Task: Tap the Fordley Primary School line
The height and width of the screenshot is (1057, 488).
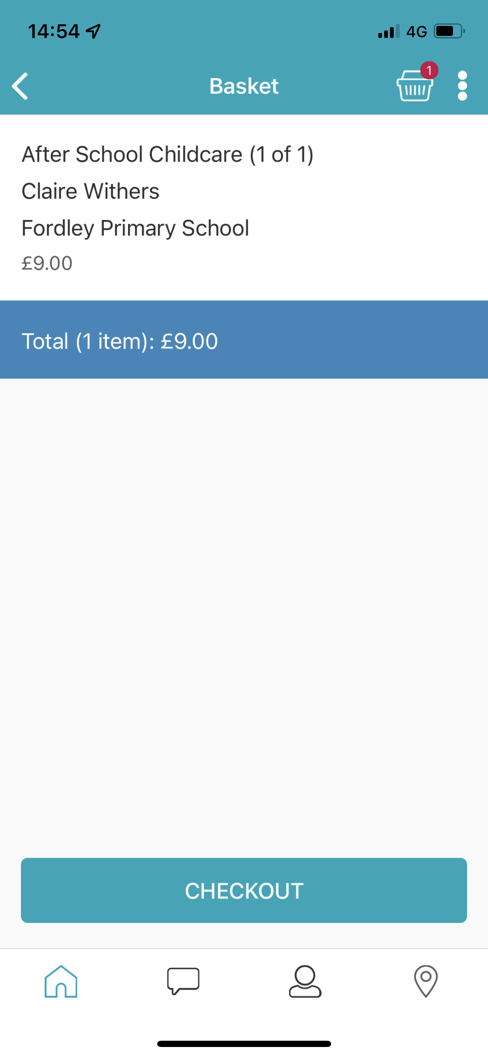Action: (x=135, y=228)
